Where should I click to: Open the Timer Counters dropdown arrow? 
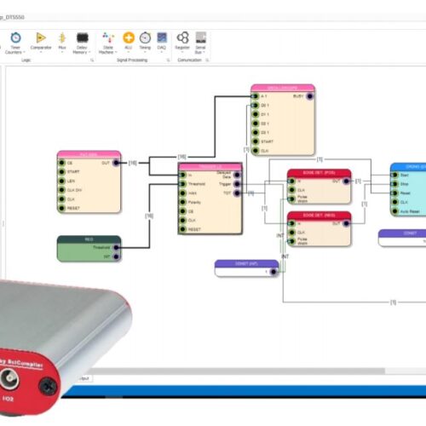tap(24, 52)
